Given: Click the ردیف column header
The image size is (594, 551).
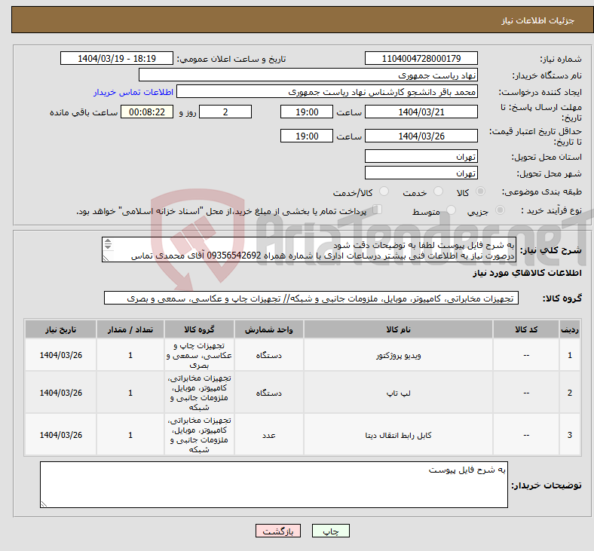Looking at the screenshot, I should 570,329.
